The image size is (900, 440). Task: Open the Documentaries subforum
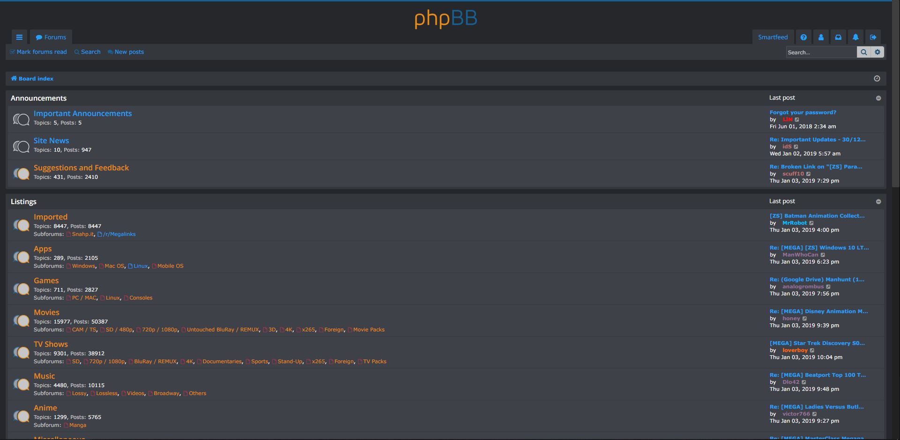click(220, 361)
